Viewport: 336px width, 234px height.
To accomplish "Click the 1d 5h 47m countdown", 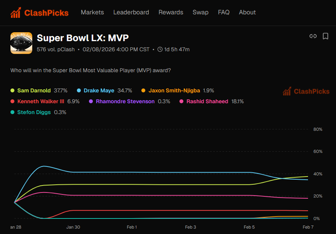I will (177, 49).
